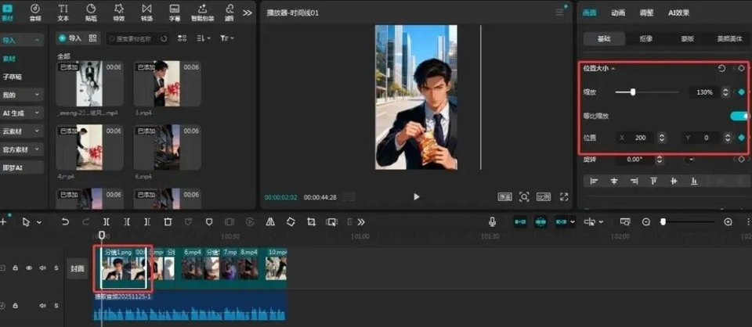Expand the 云素材 sidebar section
This screenshot has height=327, width=752.
37,131
